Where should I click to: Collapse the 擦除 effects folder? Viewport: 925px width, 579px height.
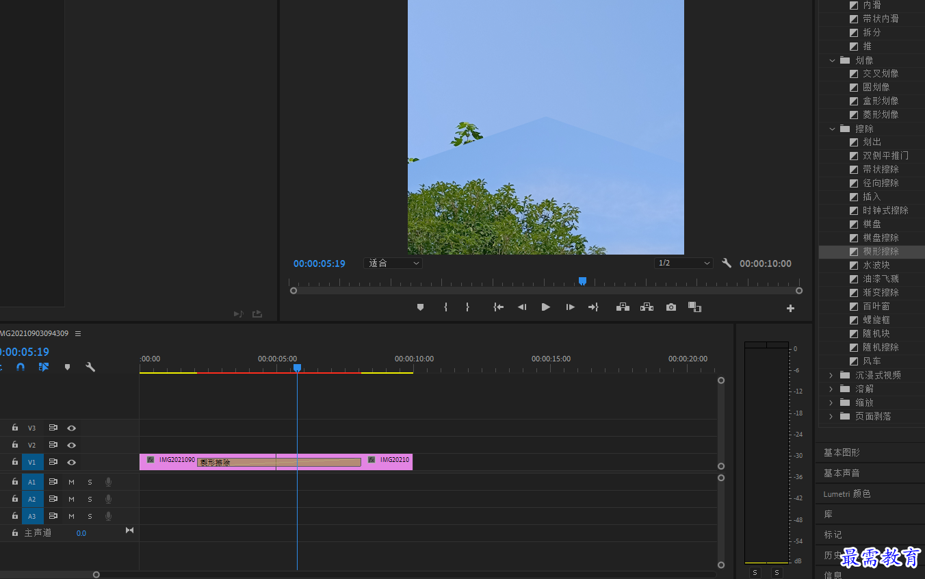pos(832,129)
